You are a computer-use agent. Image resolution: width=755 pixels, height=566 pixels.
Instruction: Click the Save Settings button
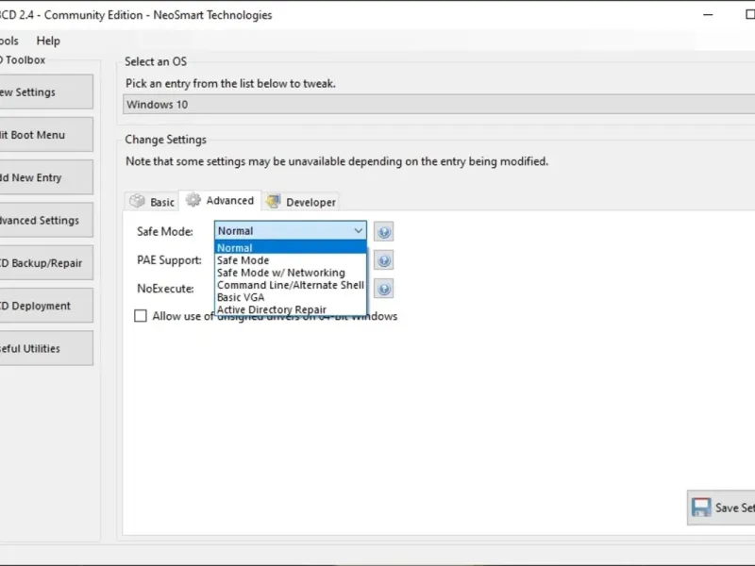tap(721, 508)
